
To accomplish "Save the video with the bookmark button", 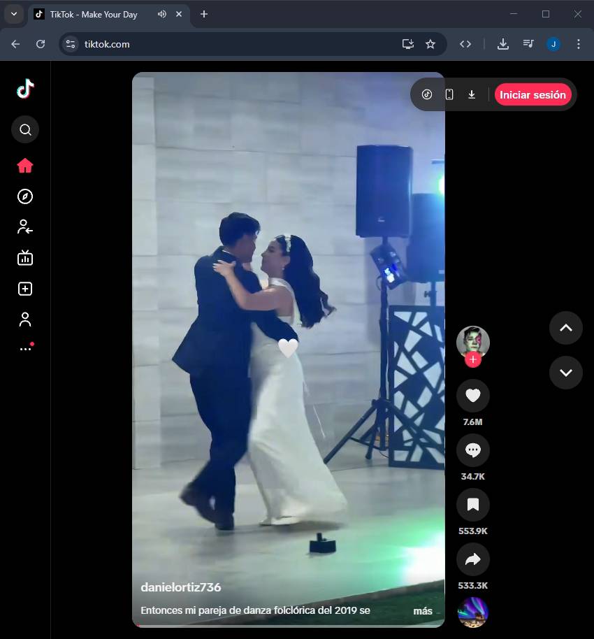I will 472,505.
